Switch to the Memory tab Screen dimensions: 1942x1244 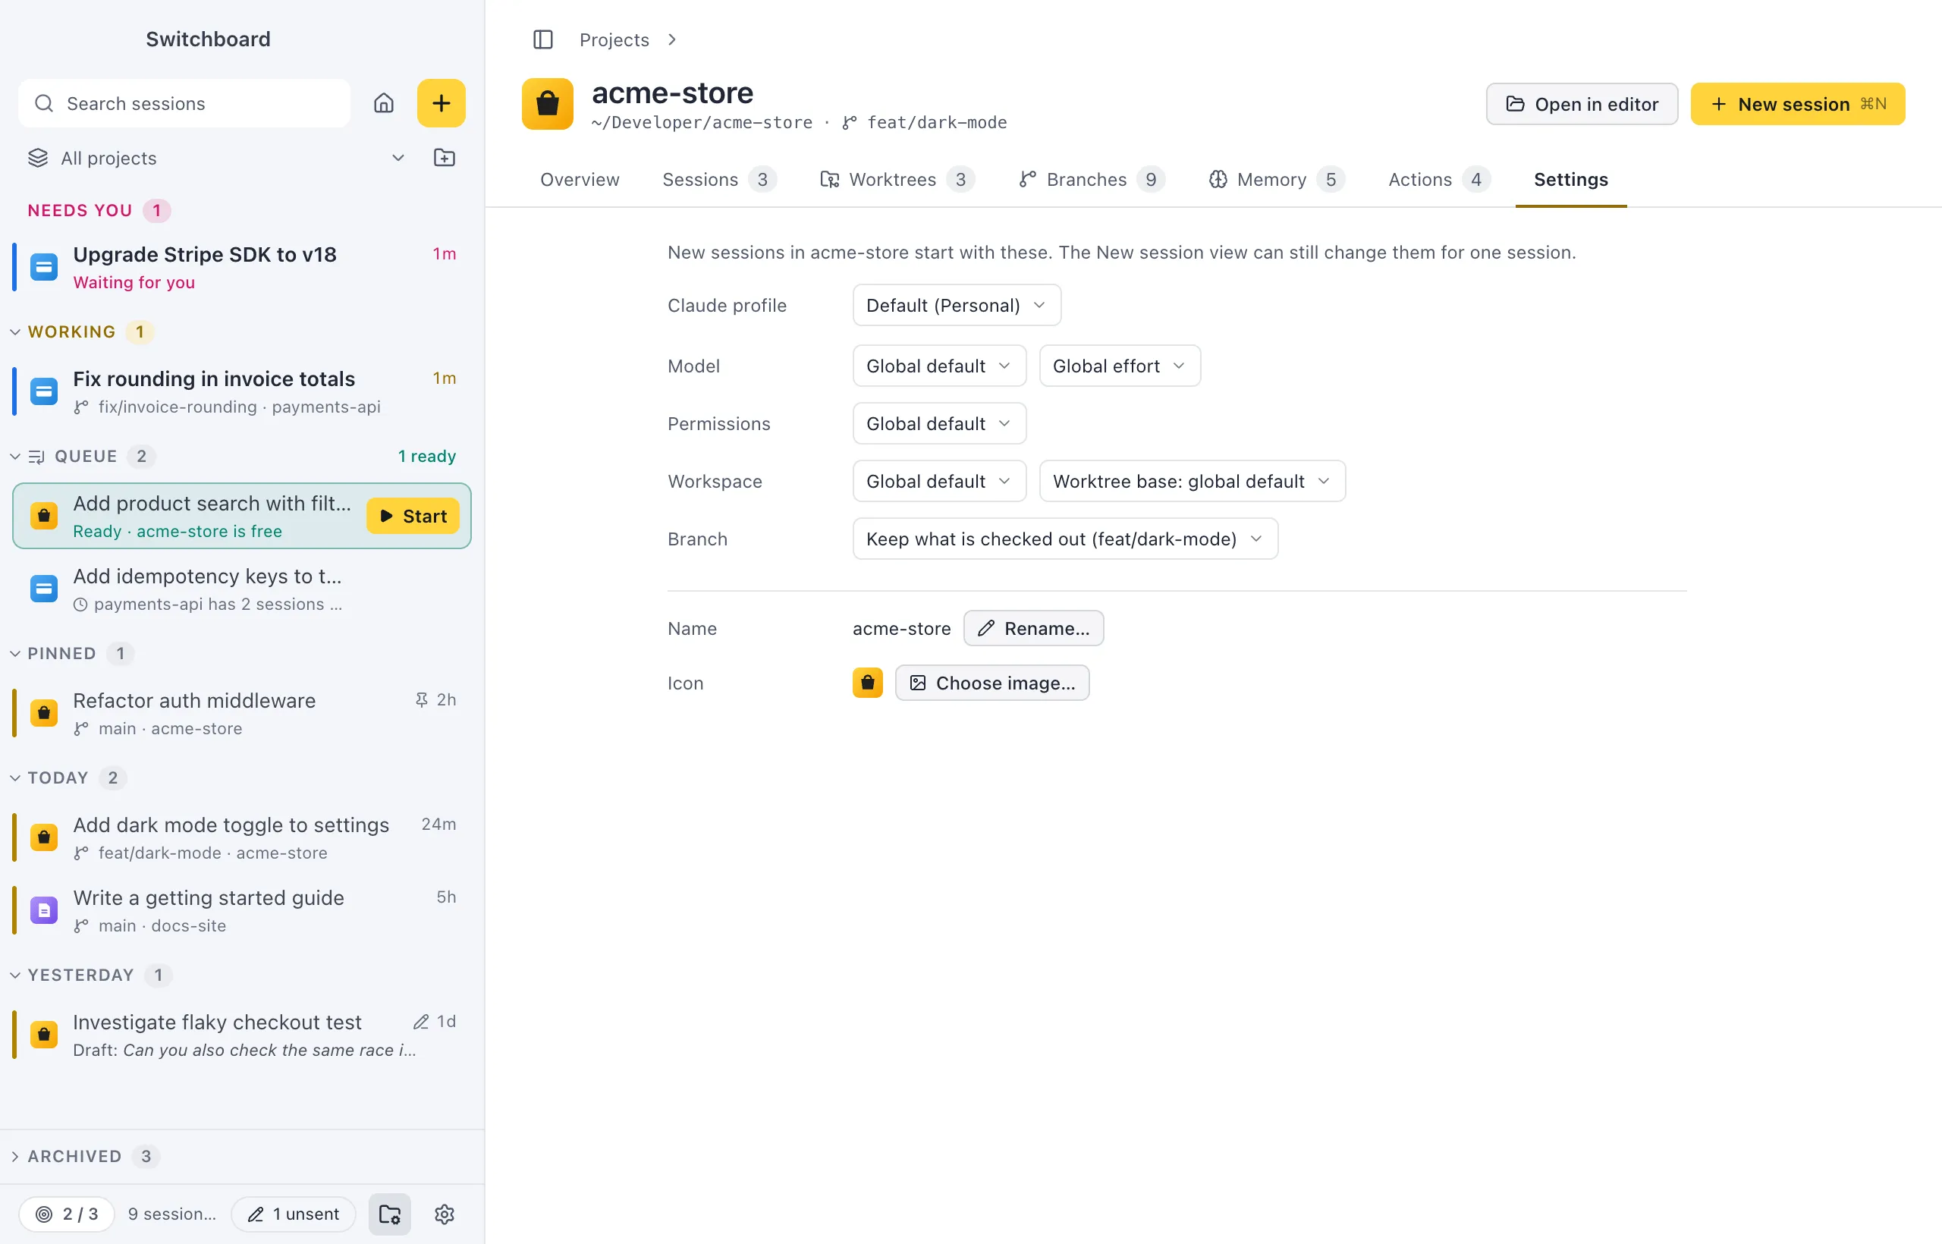click(1277, 179)
